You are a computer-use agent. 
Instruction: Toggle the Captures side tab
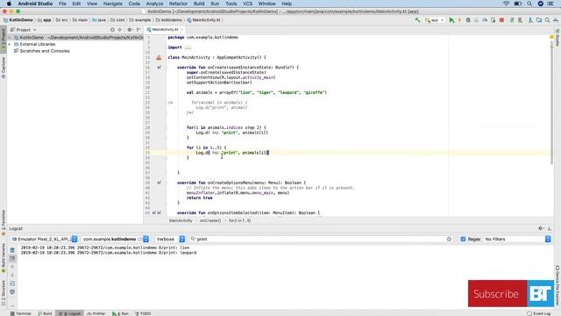tap(4, 67)
